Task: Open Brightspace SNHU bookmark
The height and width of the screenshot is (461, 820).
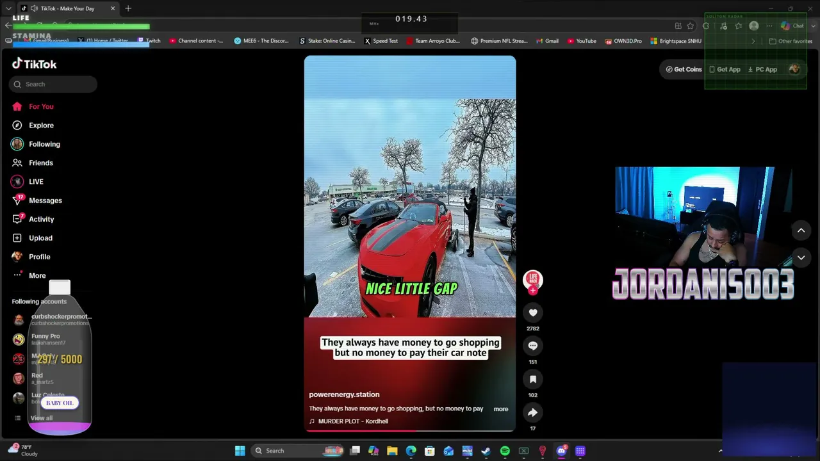Action: click(676, 41)
